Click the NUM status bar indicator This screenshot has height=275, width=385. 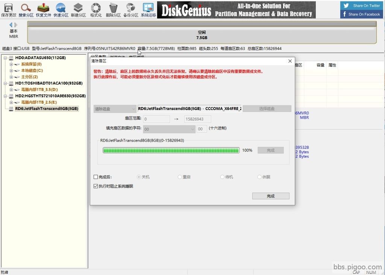pyautogui.click(x=371, y=272)
